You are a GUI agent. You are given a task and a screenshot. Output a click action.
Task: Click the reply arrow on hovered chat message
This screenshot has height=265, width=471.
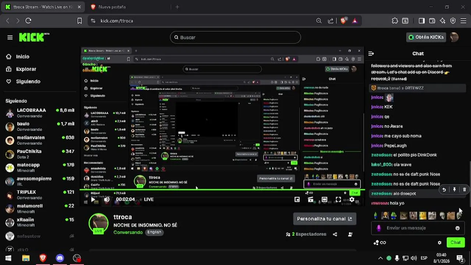click(x=444, y=190)
